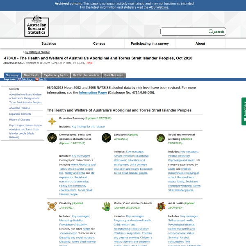Open the Statistics navigation menu

(x=49, y=43)
